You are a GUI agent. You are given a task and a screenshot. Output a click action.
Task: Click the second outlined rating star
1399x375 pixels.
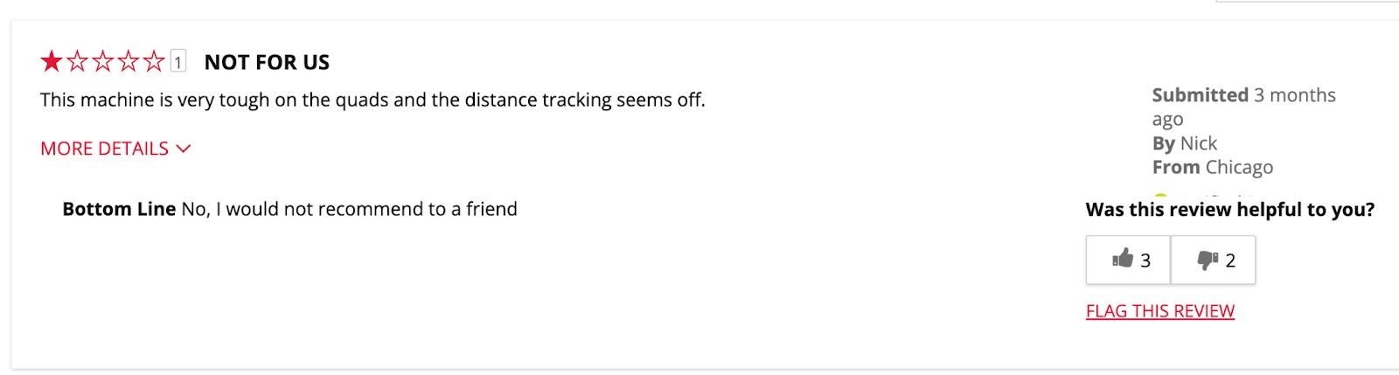click(77, 61)
